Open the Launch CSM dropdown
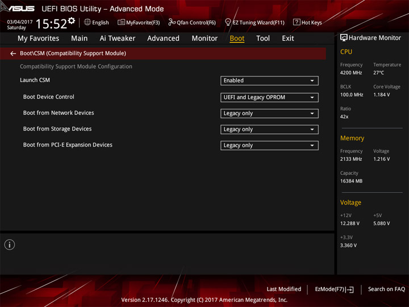The width and height of the screenshot is (409, 307). click(269, 81)
